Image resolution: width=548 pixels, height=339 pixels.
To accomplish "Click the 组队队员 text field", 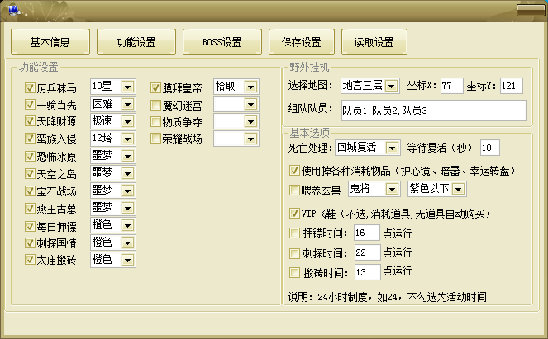I will pyautogui.click(x=434, y=111).
